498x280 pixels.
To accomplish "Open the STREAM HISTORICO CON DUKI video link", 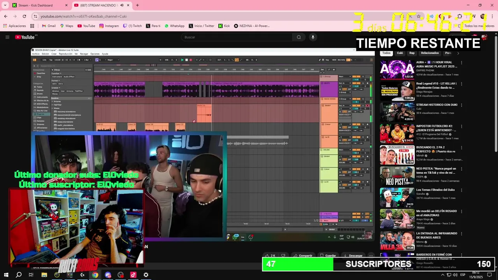I will (437, 105).
